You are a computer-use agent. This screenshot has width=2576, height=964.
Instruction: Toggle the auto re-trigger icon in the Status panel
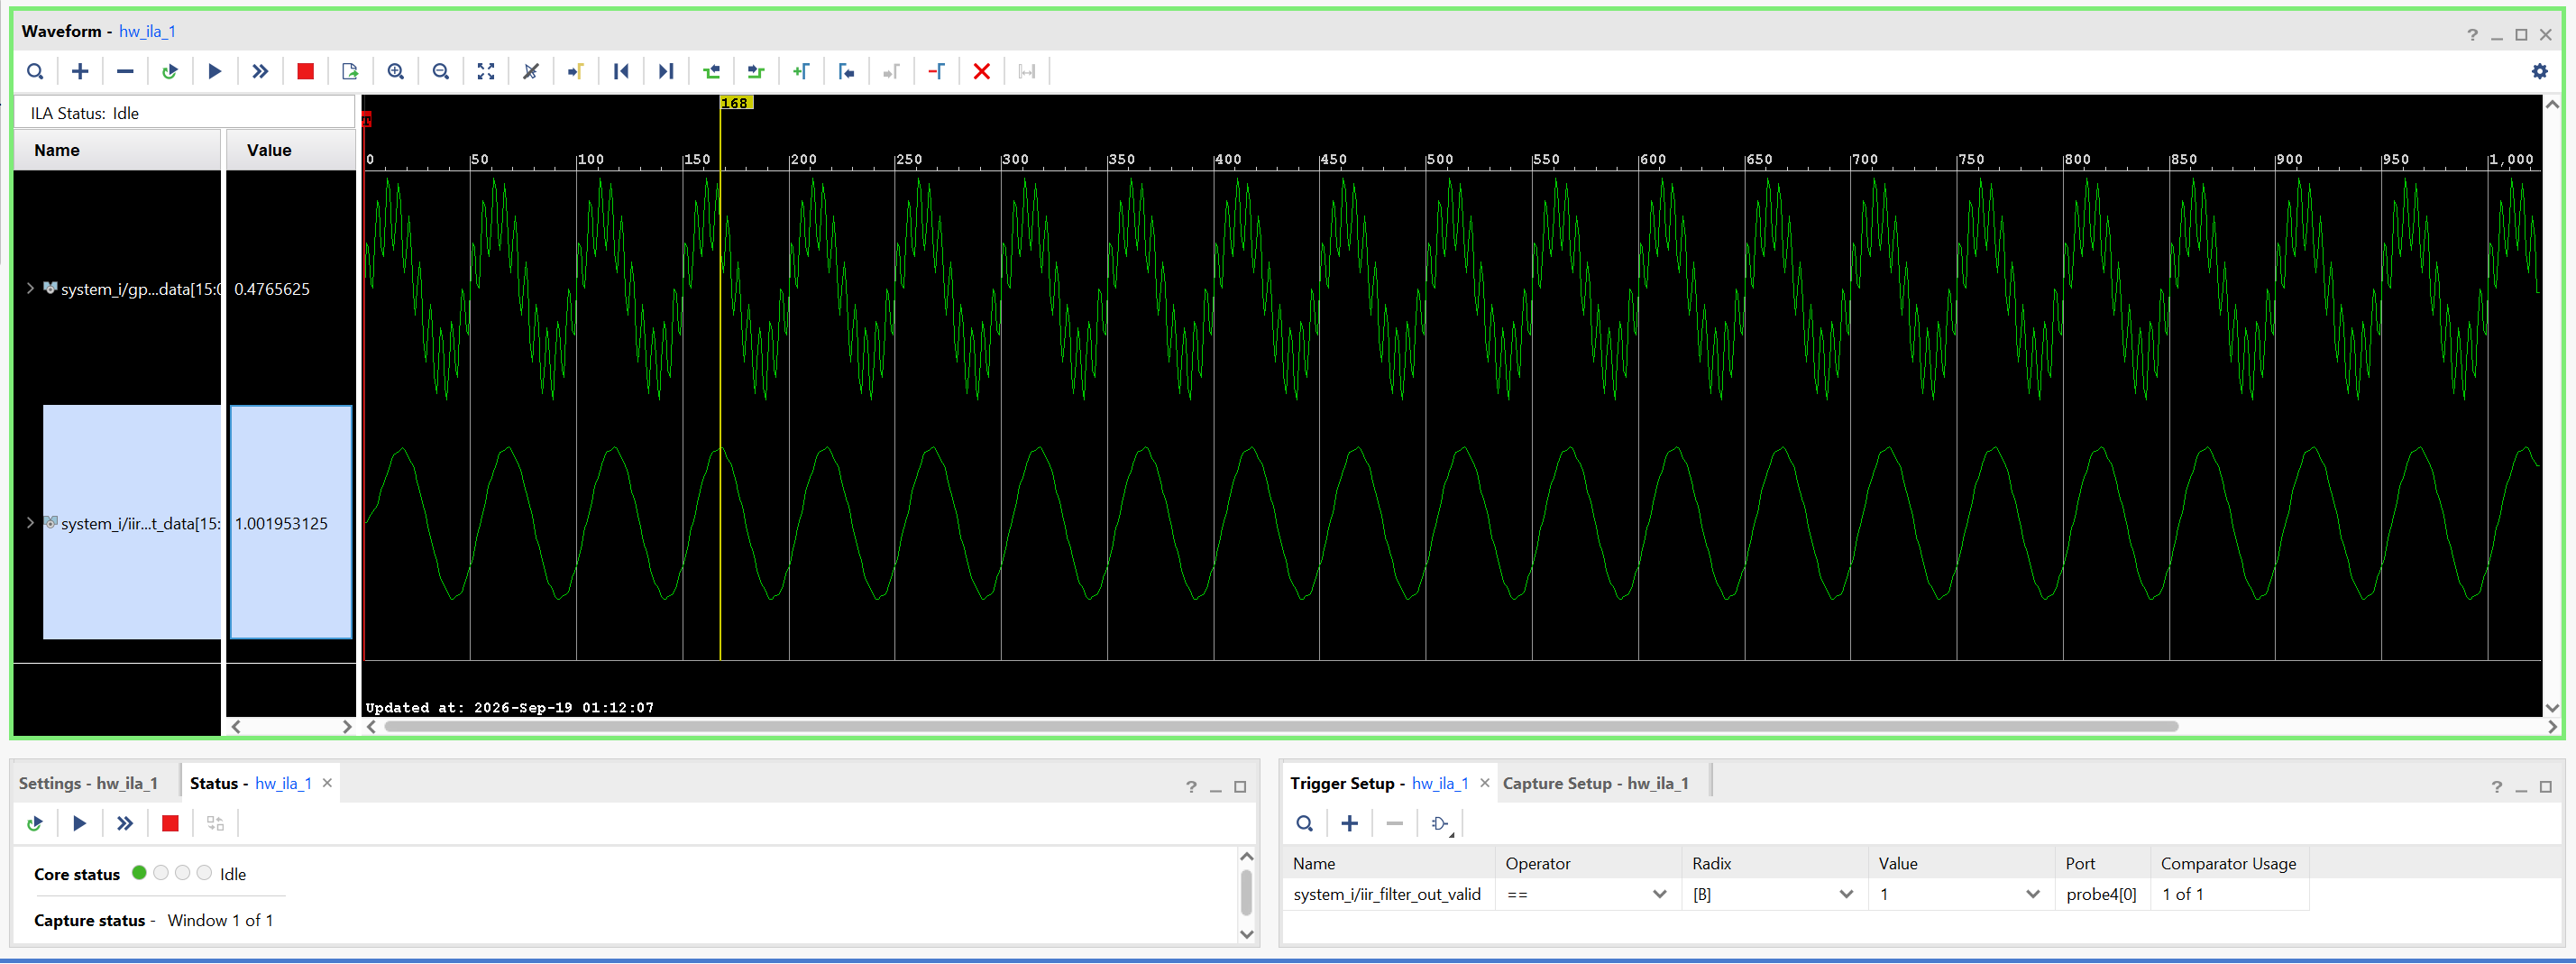tap(35, 823)
